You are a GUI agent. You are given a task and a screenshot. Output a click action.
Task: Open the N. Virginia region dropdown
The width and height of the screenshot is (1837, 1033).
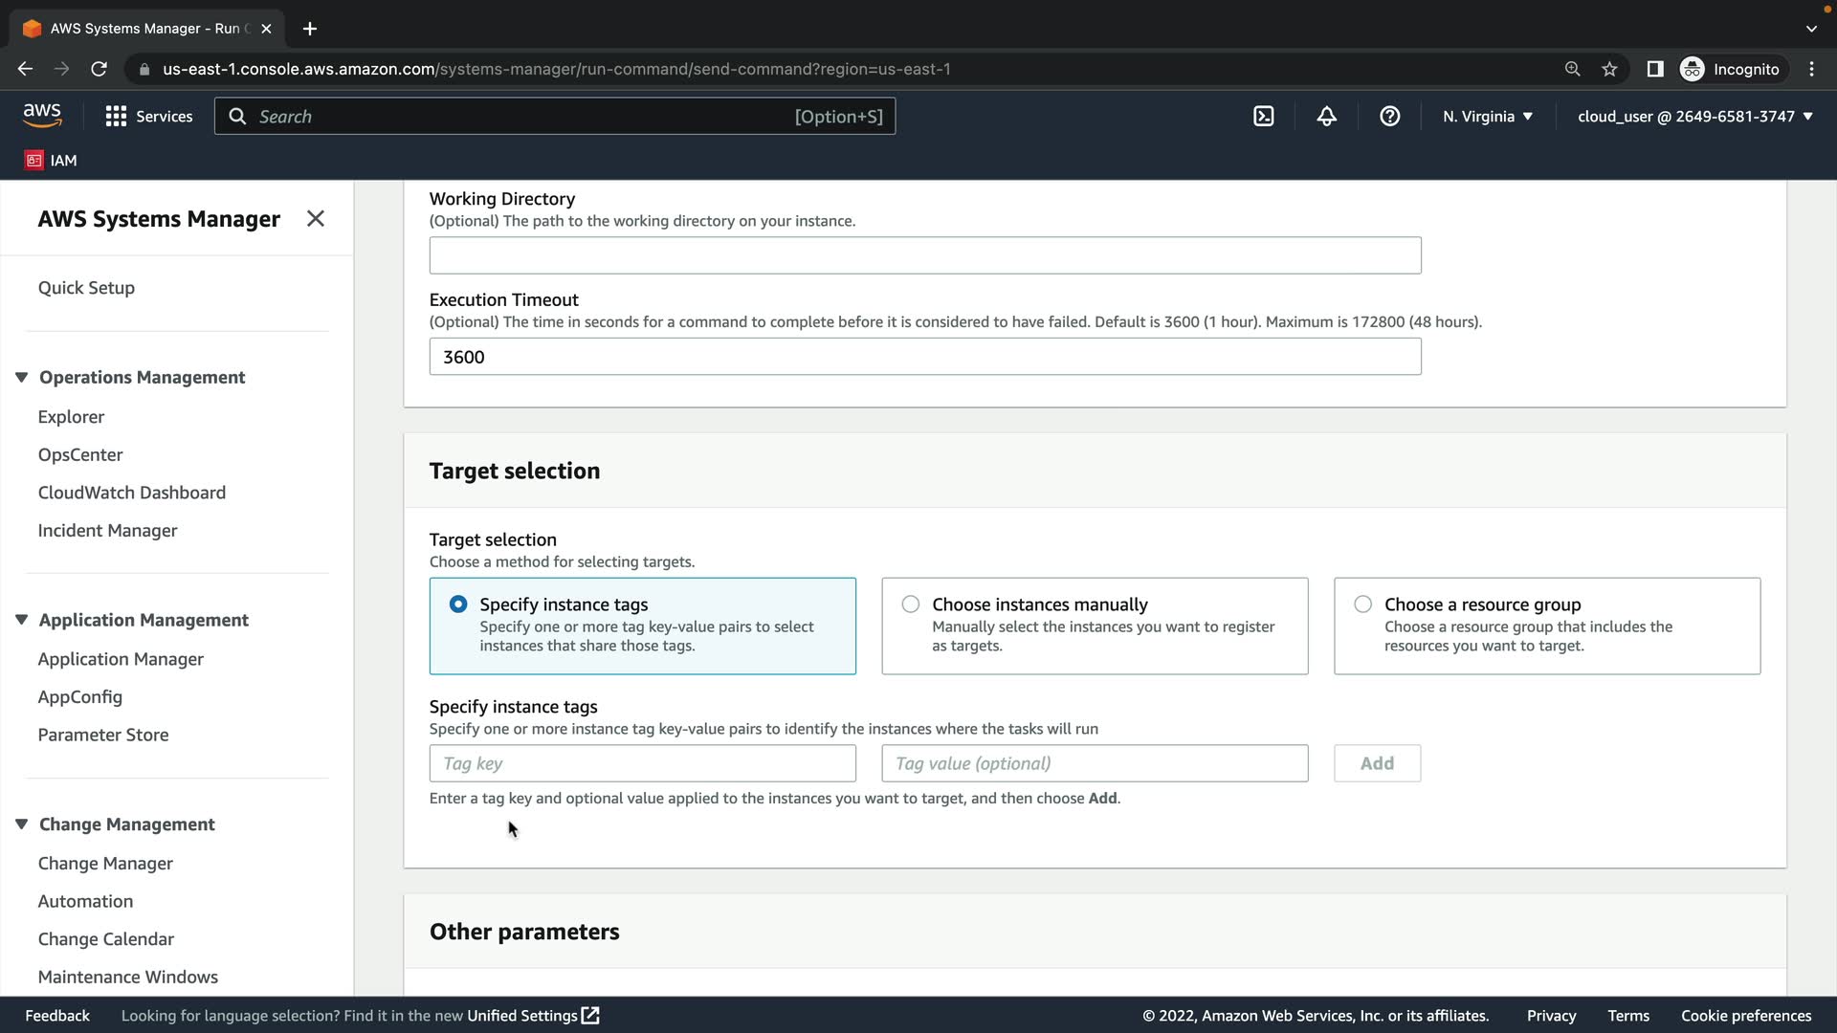[x=1487, y=117]
